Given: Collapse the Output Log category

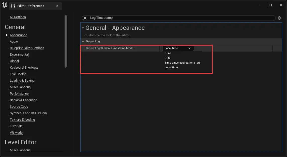Looking at the screenshot, I should pos(83,42).
